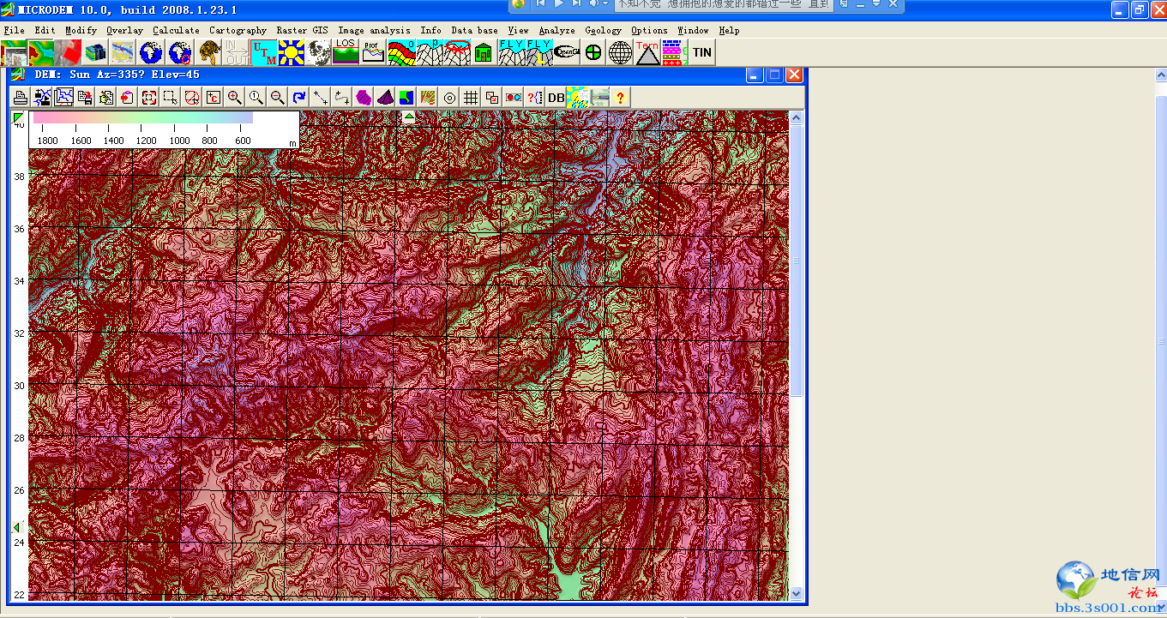Screen dimensions: 1167x618
Task: Click the green corner icon above latitude axis
Action: (x=18, y=117)
